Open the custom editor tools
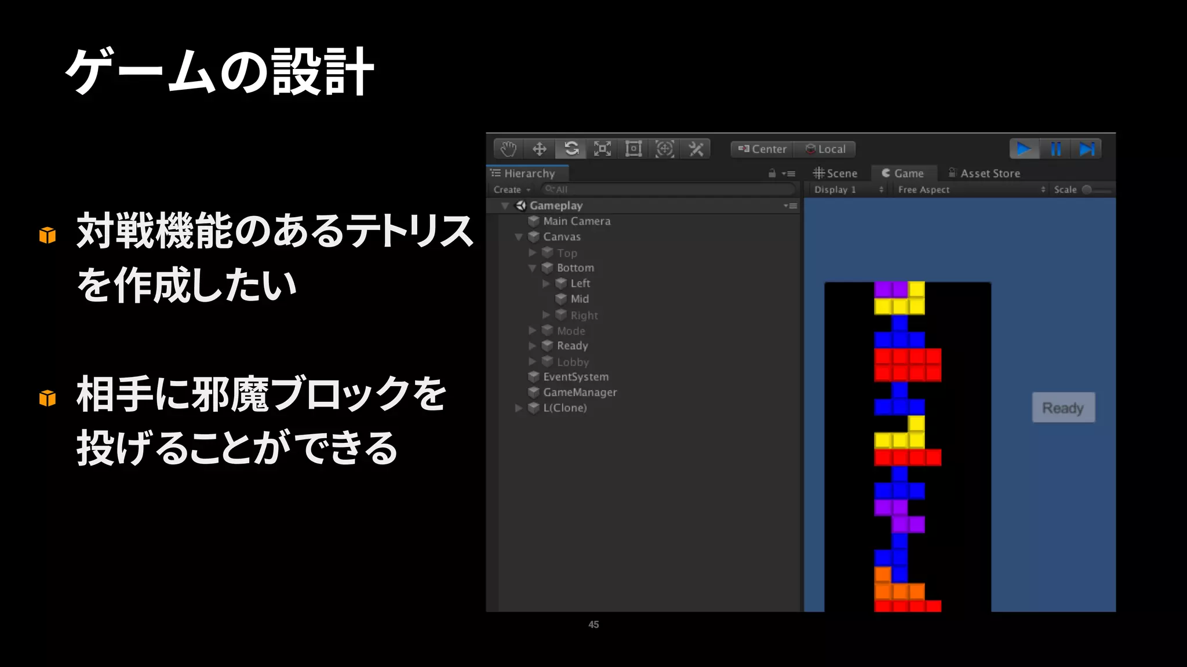This screenshot has width=1187, height=667. coord(696,149)
